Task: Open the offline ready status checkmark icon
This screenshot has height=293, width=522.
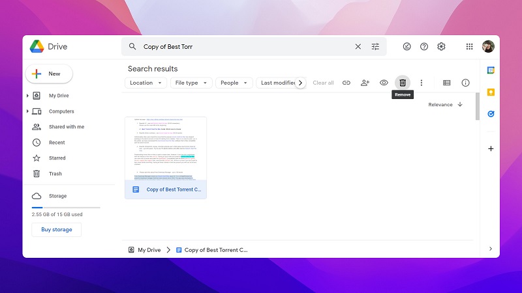Action: point(407,46)
